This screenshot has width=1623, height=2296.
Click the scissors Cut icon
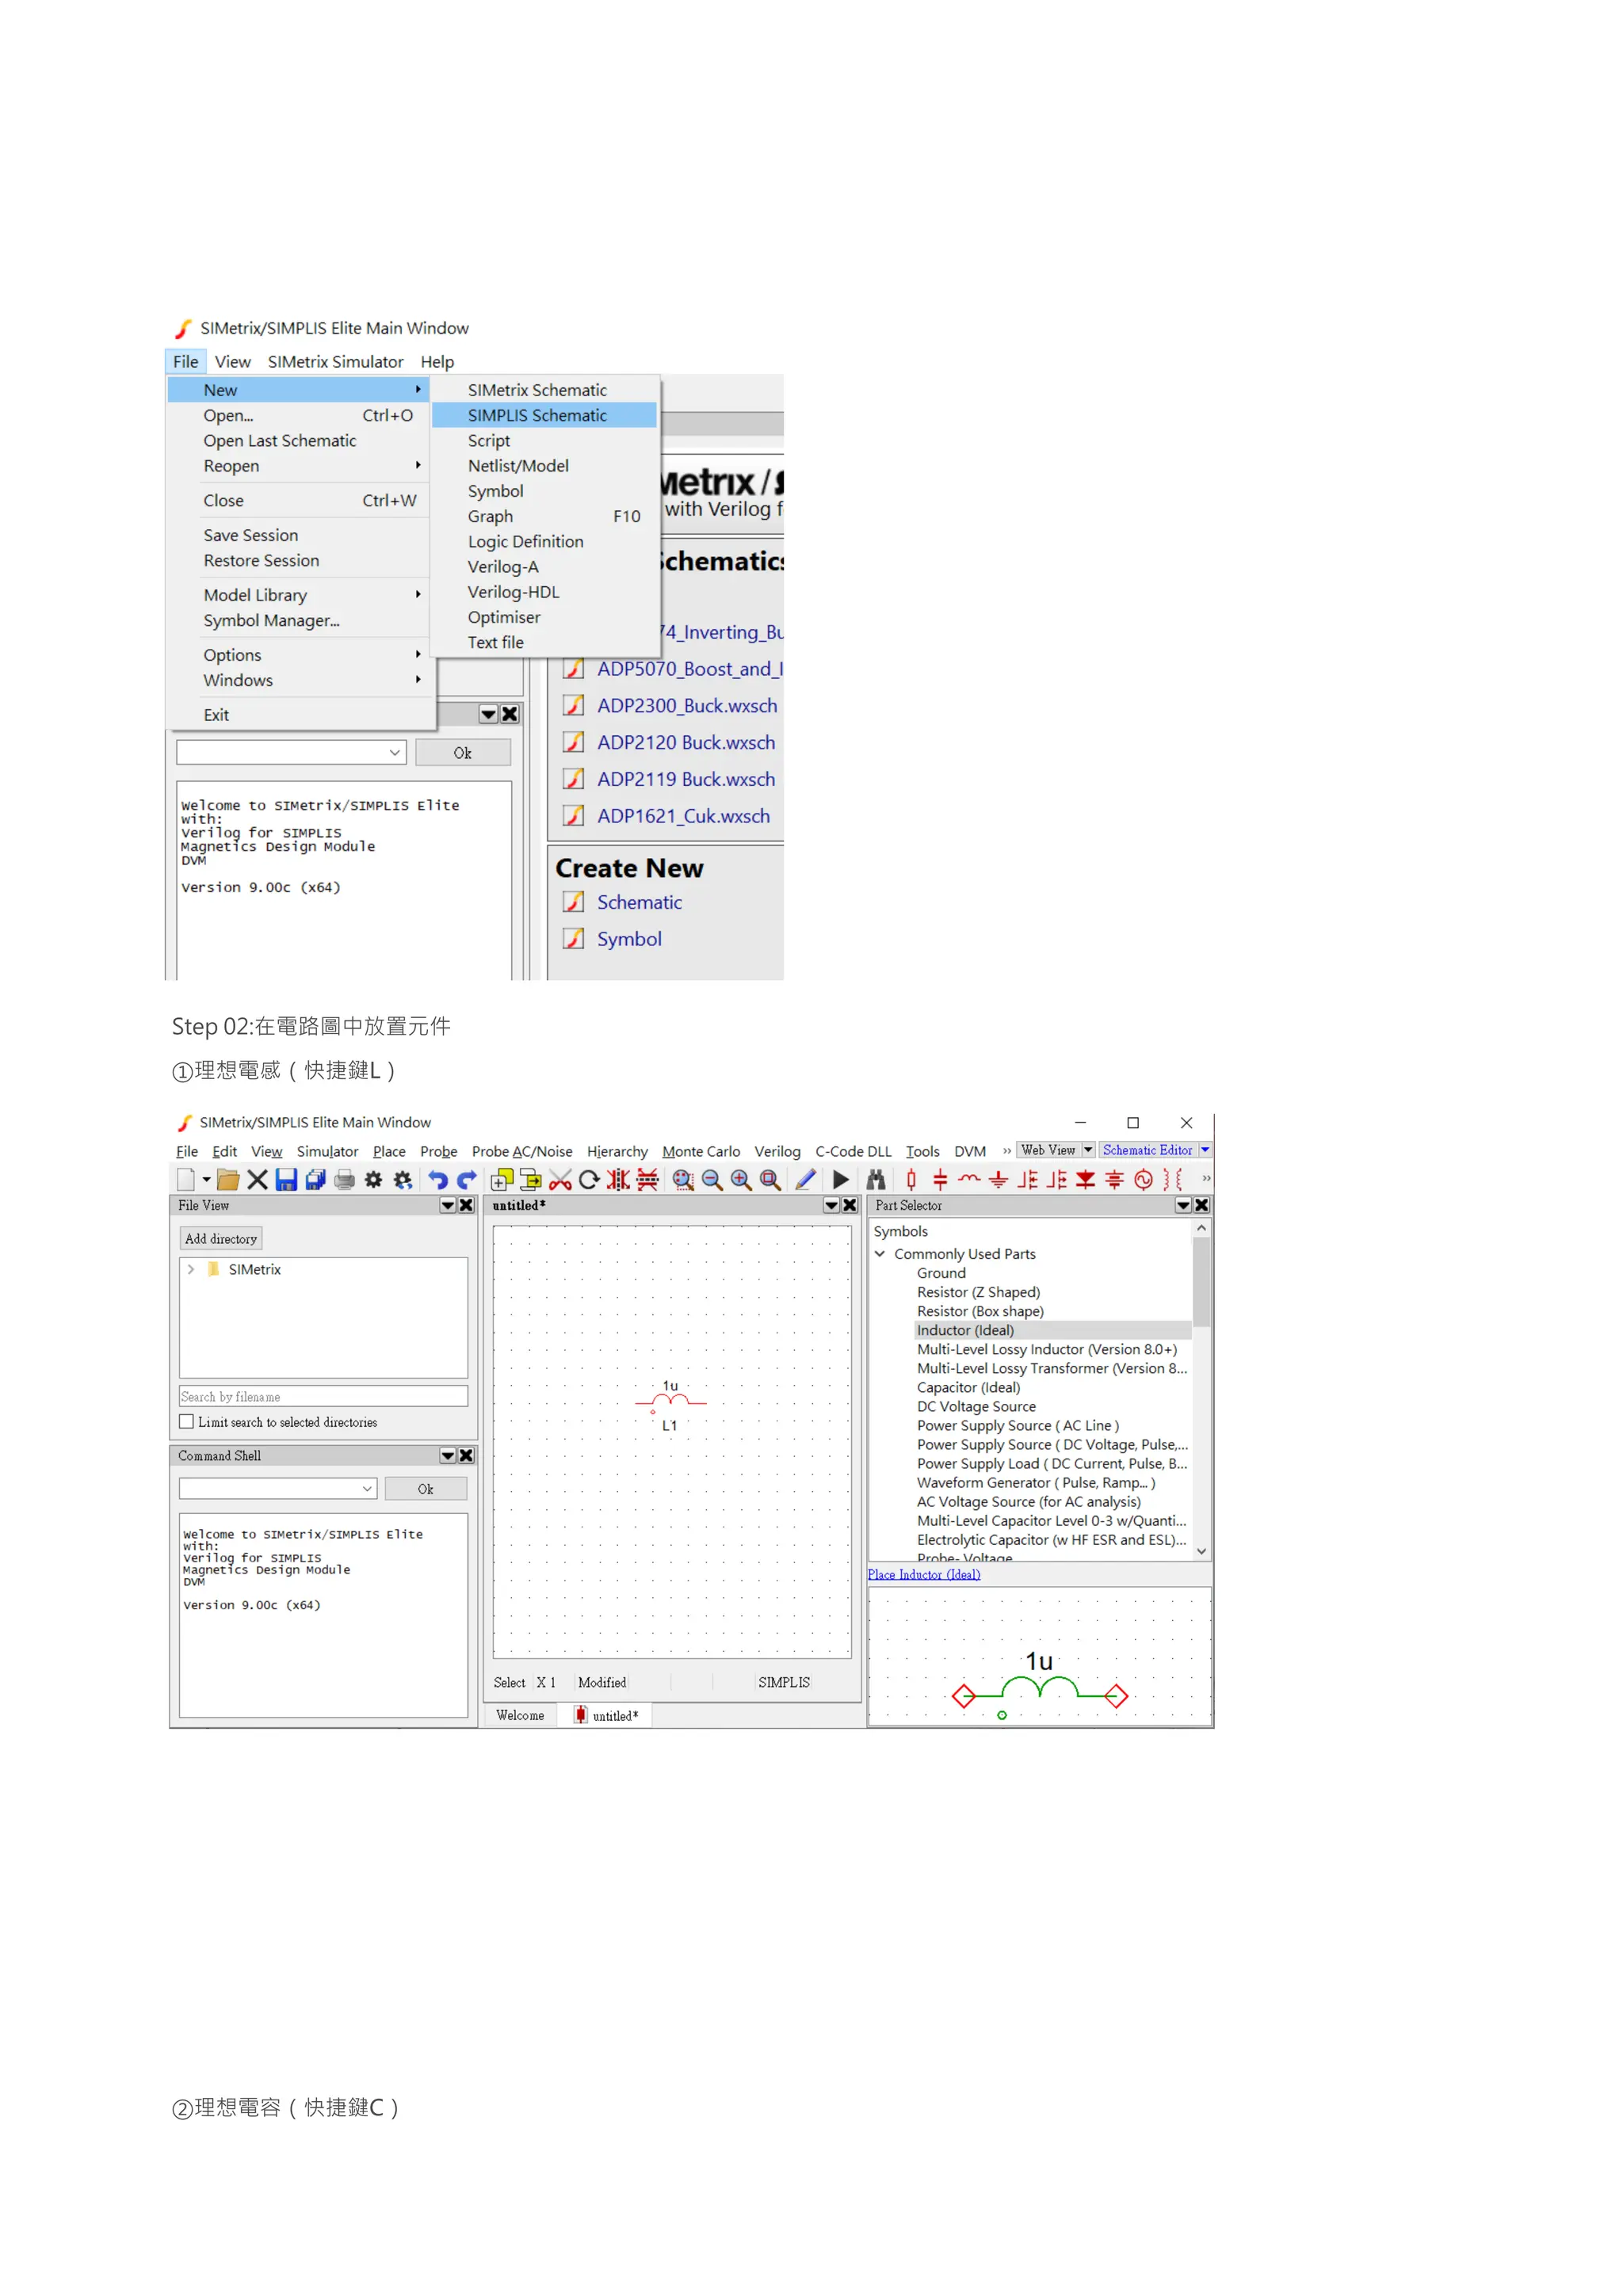pos(560,1180)
